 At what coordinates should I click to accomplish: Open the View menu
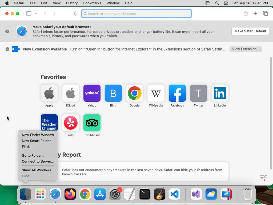[x=57, y=3]
